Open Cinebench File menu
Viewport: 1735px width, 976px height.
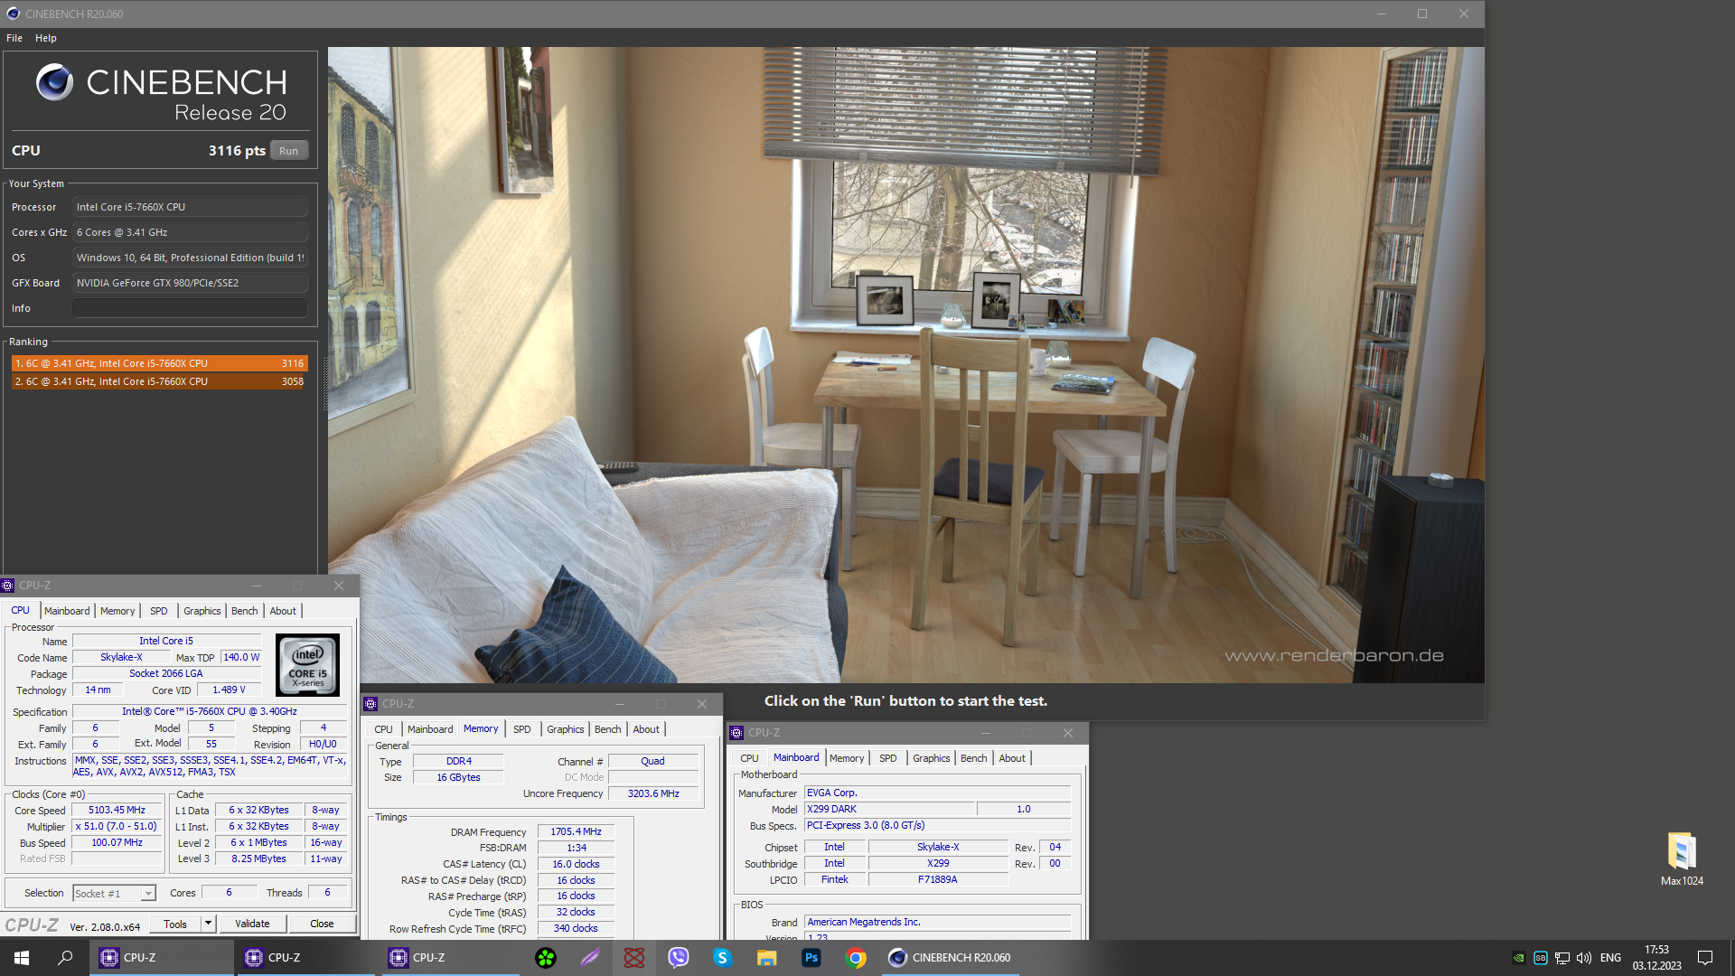pyautogui.click(x=14, y=38)
